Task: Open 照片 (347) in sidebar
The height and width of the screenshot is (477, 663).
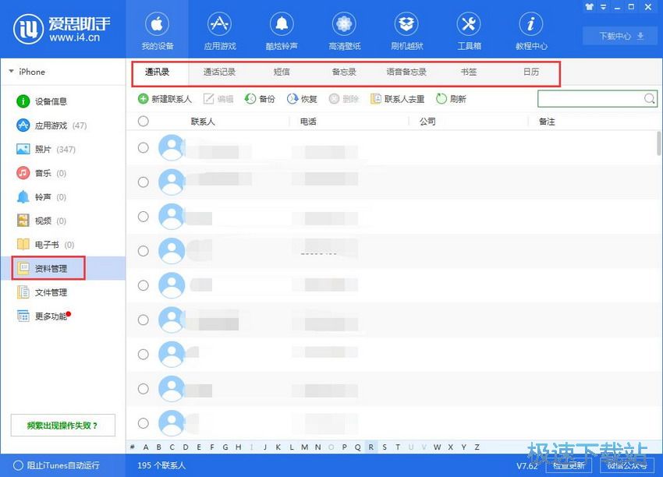Action: click(46, 149)
